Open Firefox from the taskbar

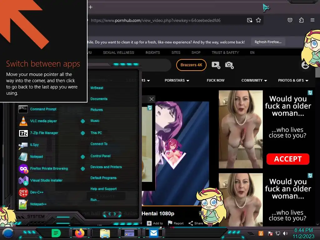click(80, 233)
